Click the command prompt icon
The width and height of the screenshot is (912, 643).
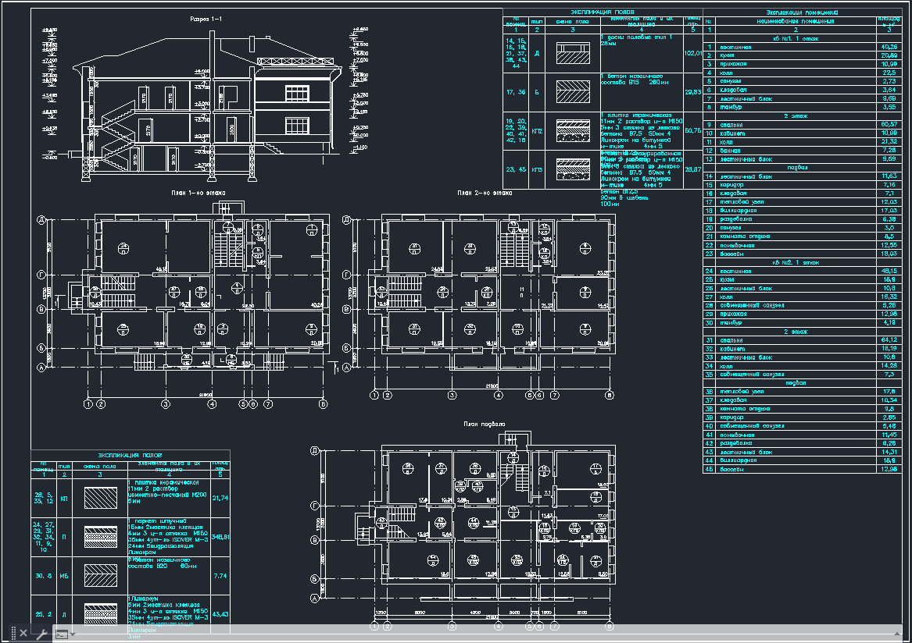pos(62,634)
